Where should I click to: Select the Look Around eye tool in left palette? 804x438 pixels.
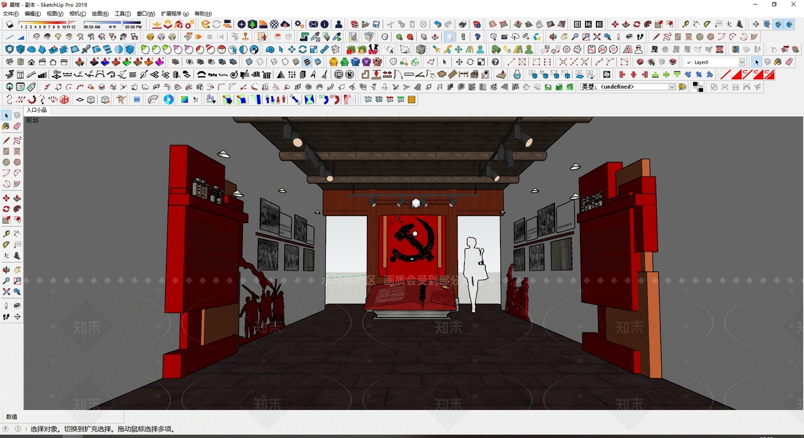tap(17, 306)
